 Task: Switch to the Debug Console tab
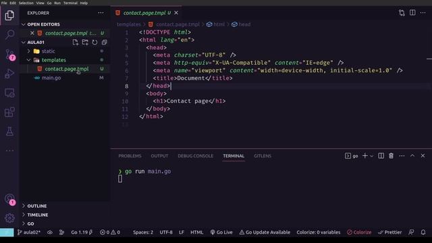195,156
